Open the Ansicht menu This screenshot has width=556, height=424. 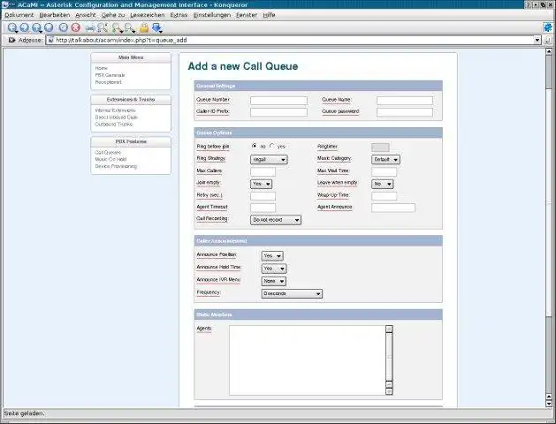(86, 15)
